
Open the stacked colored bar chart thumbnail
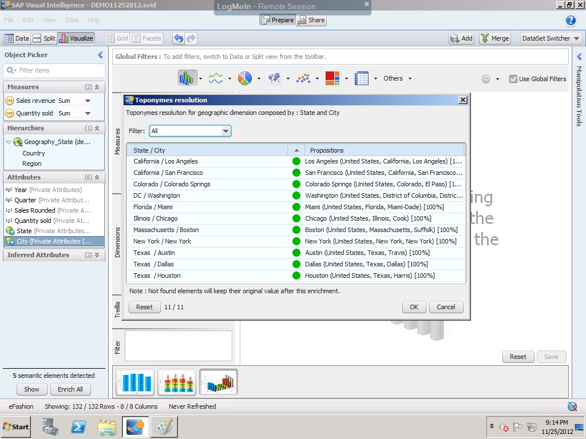177,382
